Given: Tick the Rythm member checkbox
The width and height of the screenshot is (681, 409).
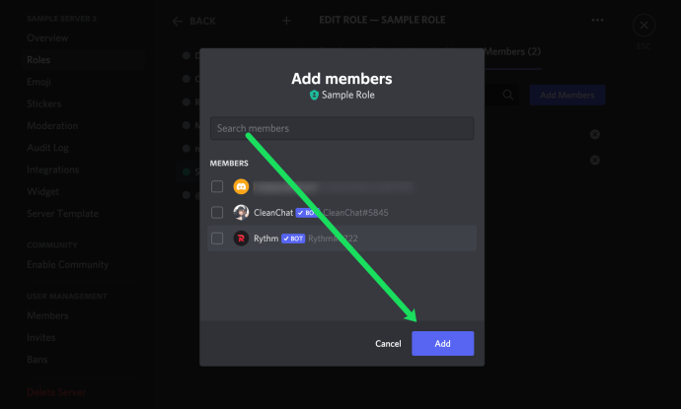Looking at the screenshot, I should click(x=217, y=238).
